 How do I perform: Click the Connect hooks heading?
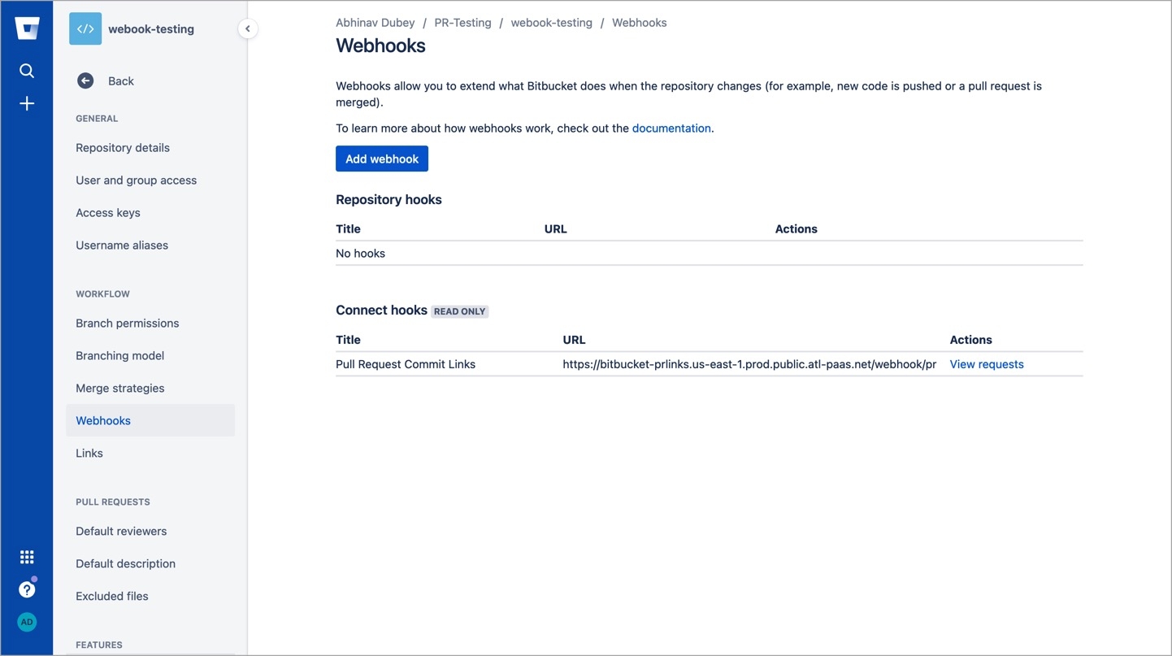click(x=381, y=311)
